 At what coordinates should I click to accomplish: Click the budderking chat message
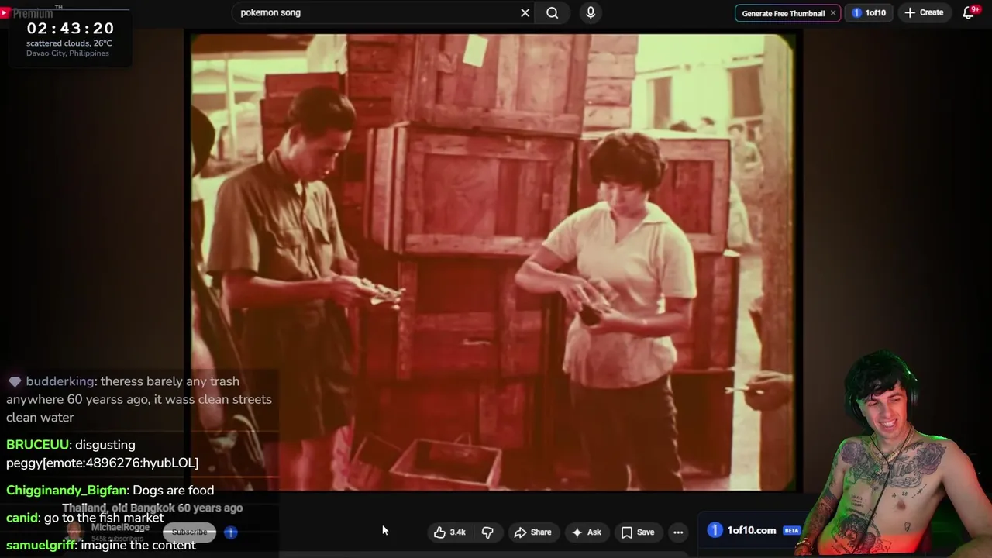pyautogui.click(x=139, y=399)
